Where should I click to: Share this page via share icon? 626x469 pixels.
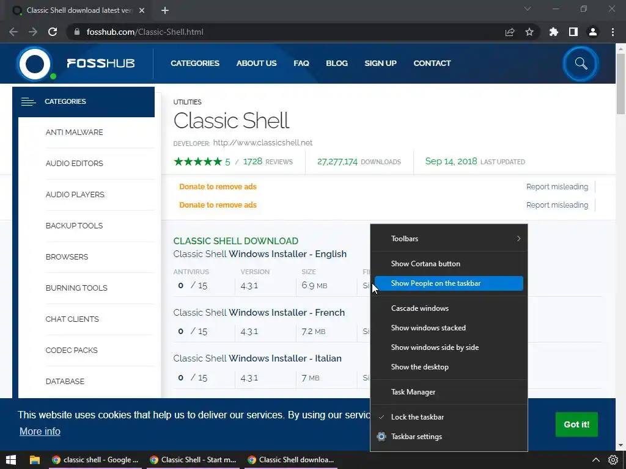[510, 32]
